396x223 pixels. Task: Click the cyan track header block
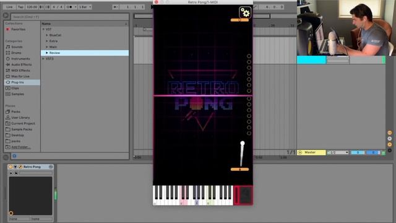click(x=311, y=60)
